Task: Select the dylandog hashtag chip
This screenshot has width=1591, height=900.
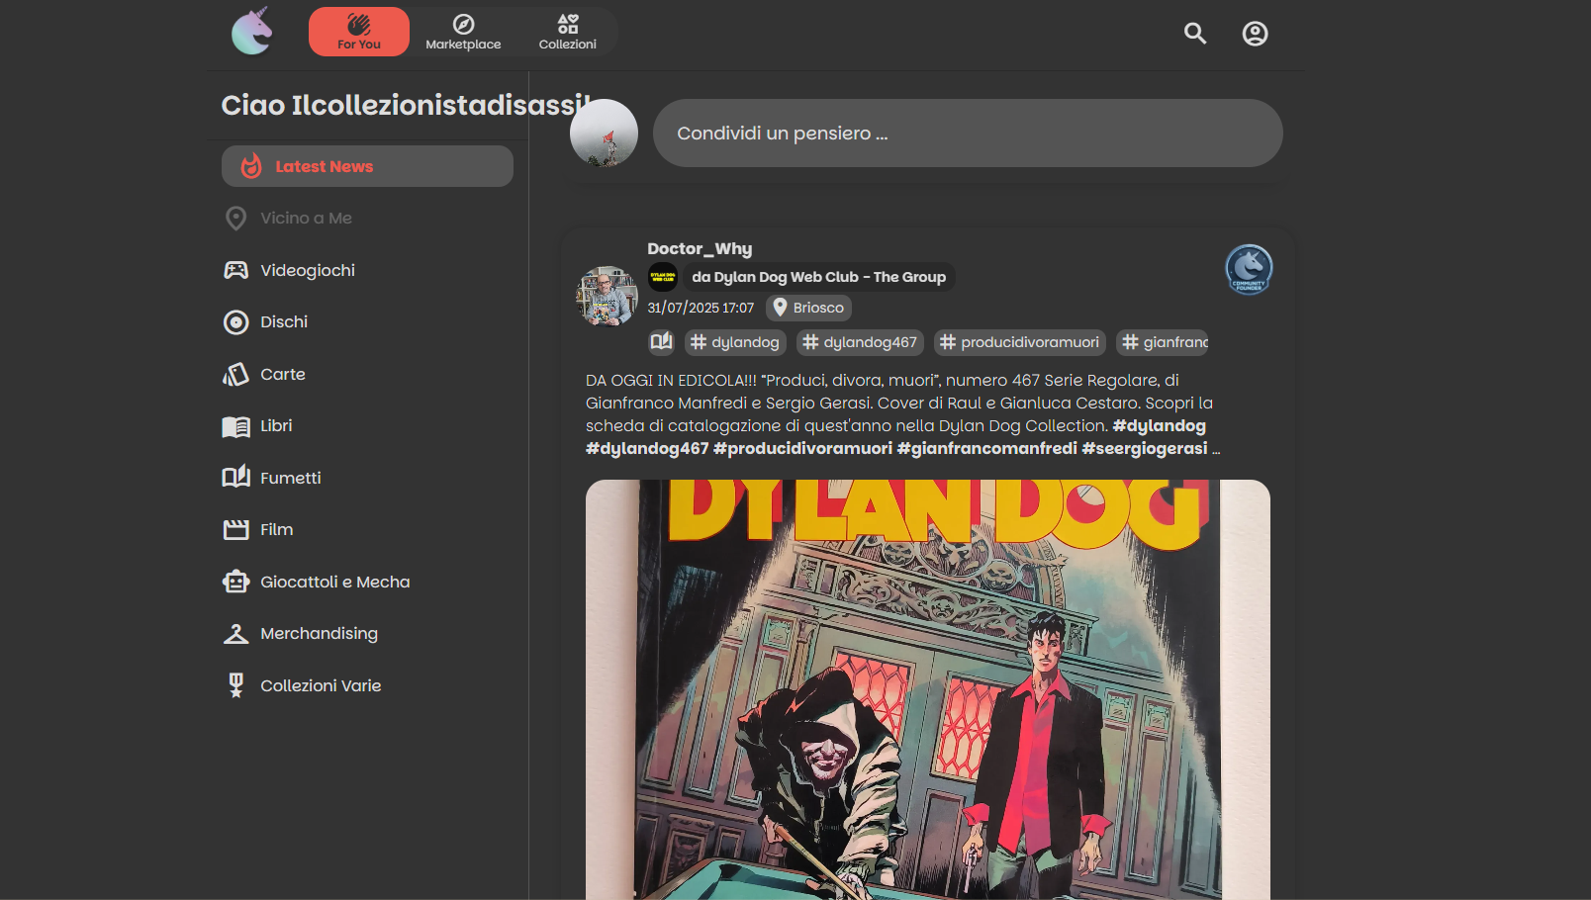Action: pyautogui.click(x=735, y=342)
